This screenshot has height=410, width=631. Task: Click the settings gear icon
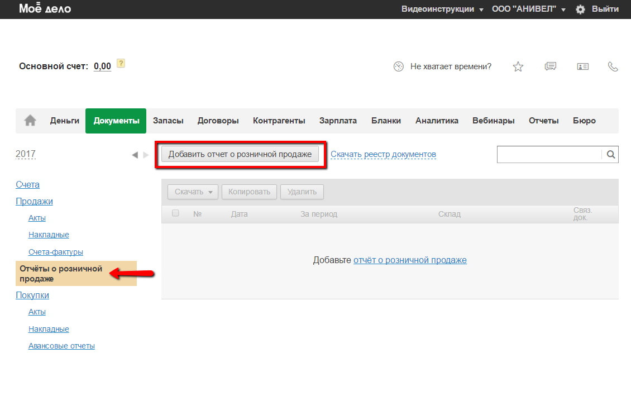point(580,9)
